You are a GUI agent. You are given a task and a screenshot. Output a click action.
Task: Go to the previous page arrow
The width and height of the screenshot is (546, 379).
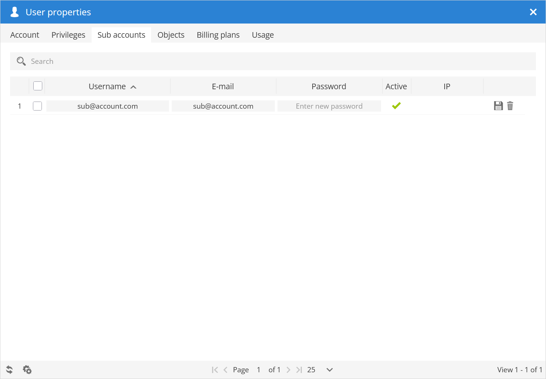[x=225, y=370]
